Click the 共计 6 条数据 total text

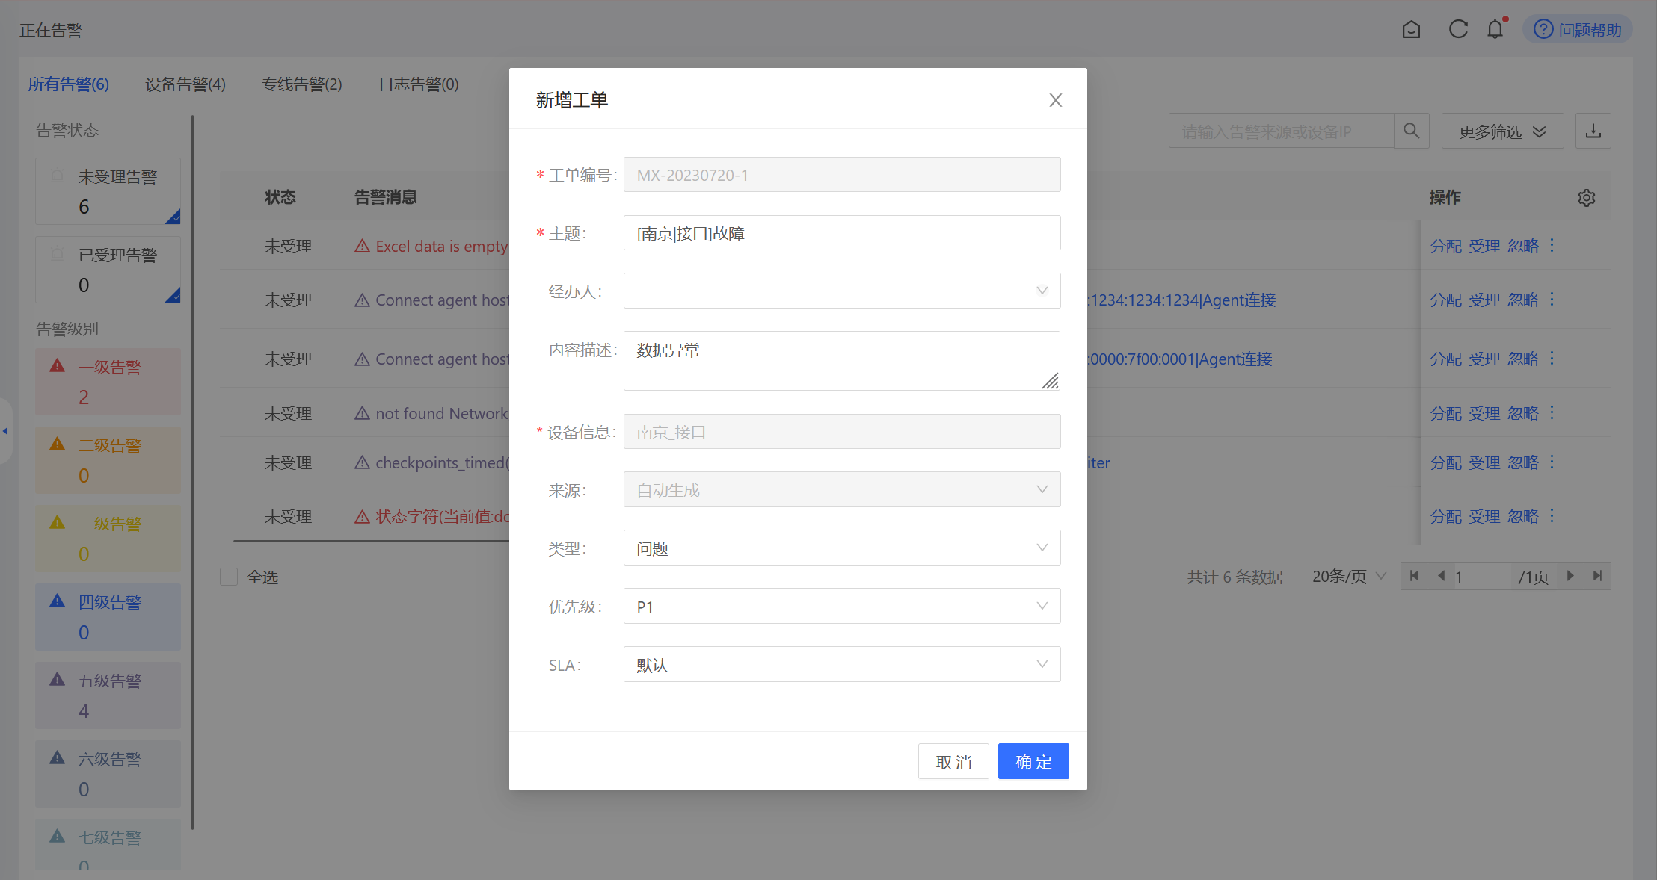(x=1235, y=577)
